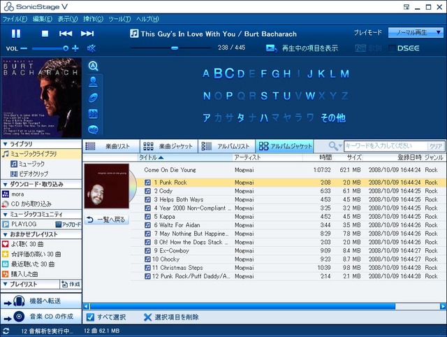Click the 一覧へ戻る back button
The width and height of the screenshot is (447, 337).
point(107,220)
